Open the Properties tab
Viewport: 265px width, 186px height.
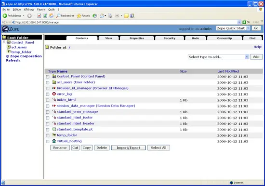(137, 38)
